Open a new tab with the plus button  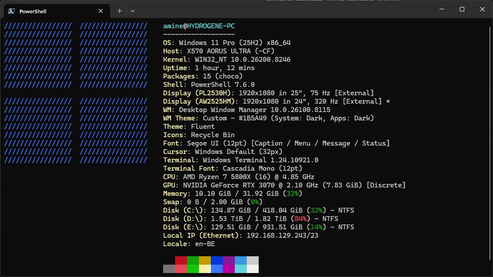(119, 11)
